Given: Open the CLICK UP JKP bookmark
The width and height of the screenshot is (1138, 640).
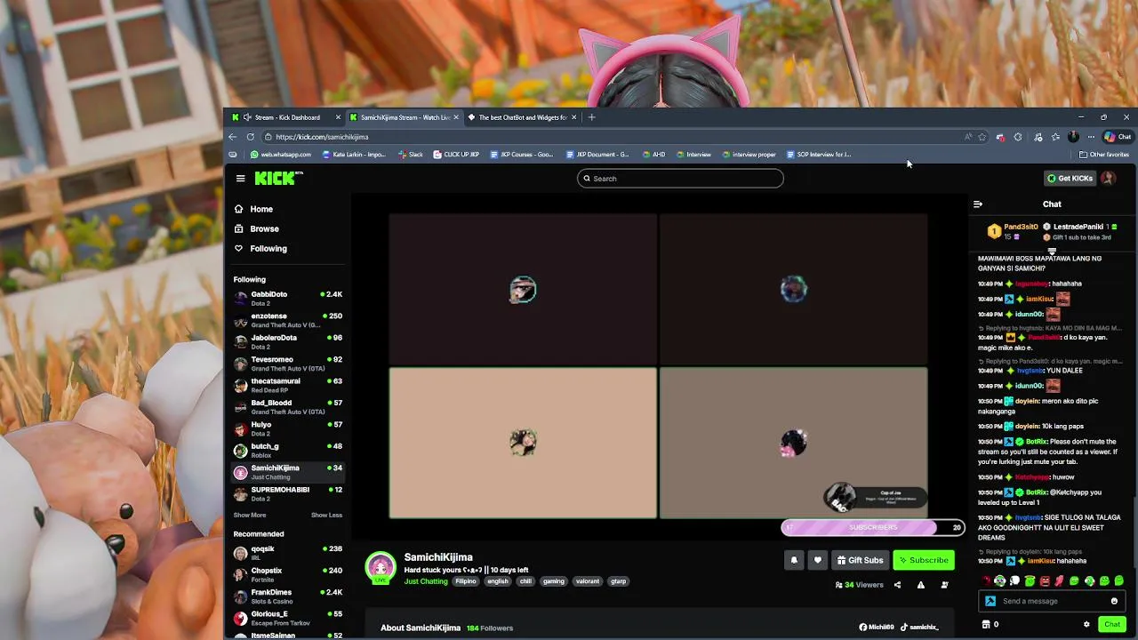Looking at the screenshot, I should [456, 155].
